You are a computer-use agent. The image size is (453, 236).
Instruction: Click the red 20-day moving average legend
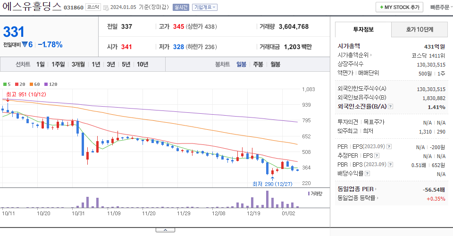tap(20, 84)
